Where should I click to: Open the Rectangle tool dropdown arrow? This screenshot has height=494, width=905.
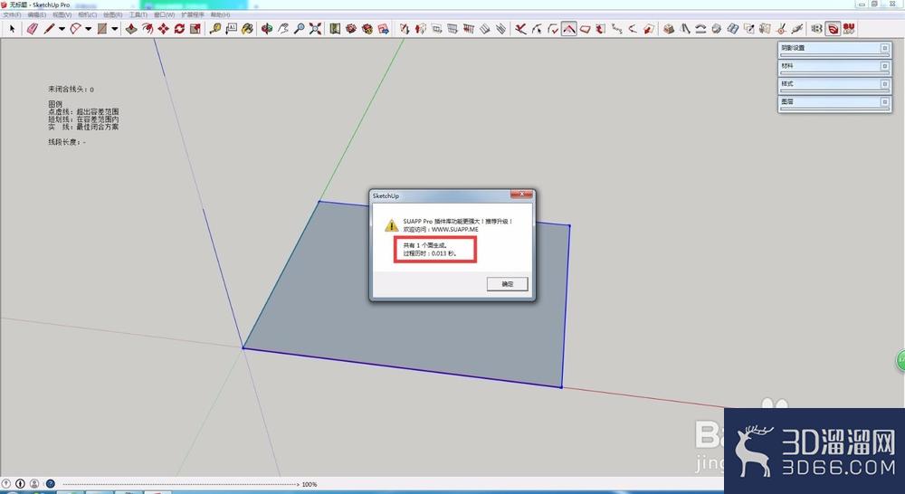(114, 29)
